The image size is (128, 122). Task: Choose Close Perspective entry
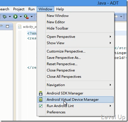tap(75, 70)
